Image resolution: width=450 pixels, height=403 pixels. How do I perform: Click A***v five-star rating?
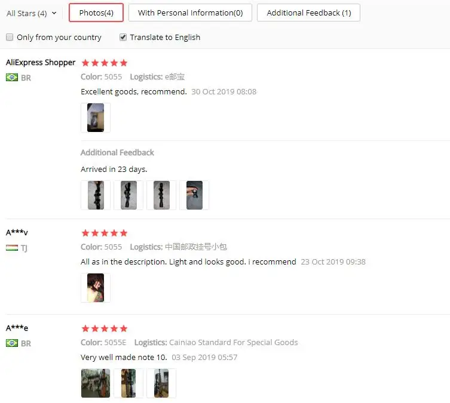tap(105, 233)
